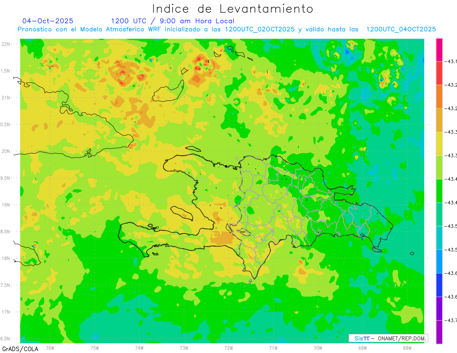Image resolution: width=457 pixels, height=353 pixels.
Task: Click the 70W longitude axis label
Action: coord(318,348)
